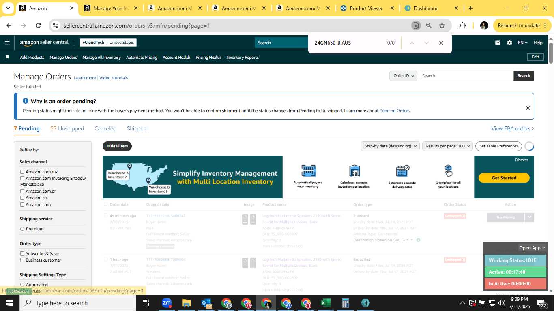The width and height of the screenshot is (554, 311).
Task: Open Outlook from the taskbar
Action: click(x=206, y=303)
